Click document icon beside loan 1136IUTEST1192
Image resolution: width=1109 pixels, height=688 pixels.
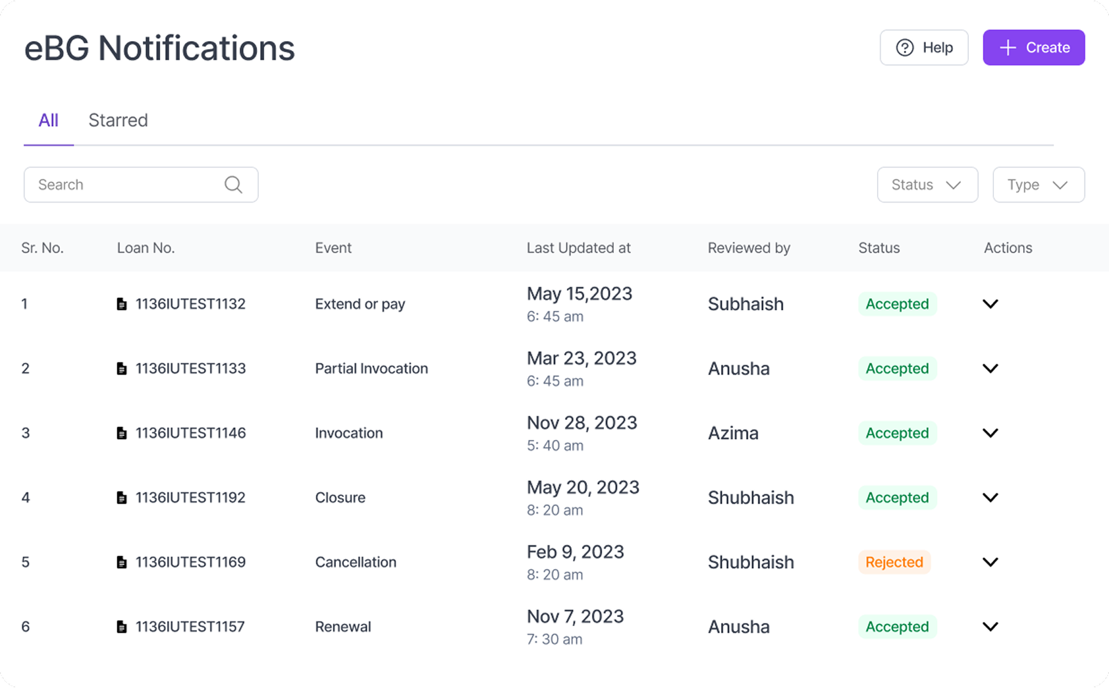[122, 498]
